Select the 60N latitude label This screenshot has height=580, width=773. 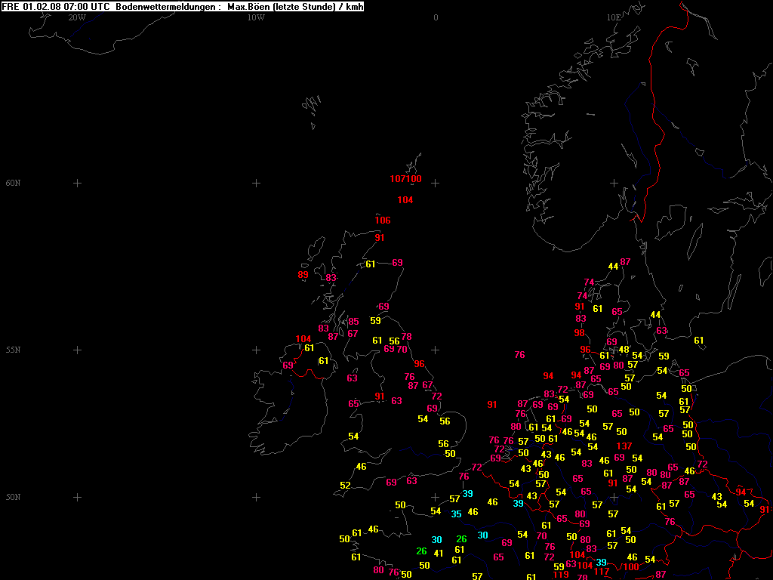tap(14, 184)
